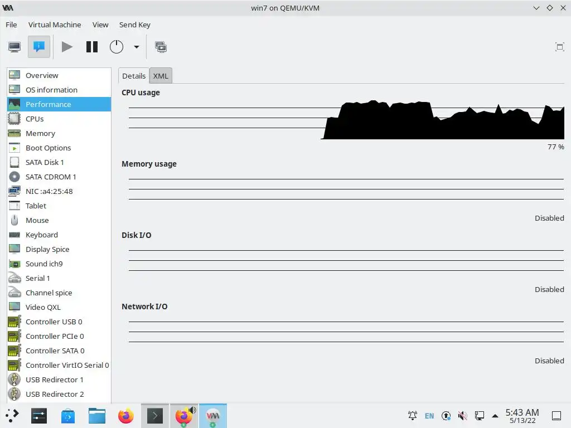Select Overview in the hardware list
Viewport: 571px width, 428px height.
click(x=59, y=75)
